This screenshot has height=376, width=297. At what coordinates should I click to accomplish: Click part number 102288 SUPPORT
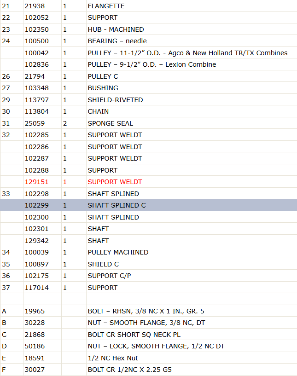(36, 170)
